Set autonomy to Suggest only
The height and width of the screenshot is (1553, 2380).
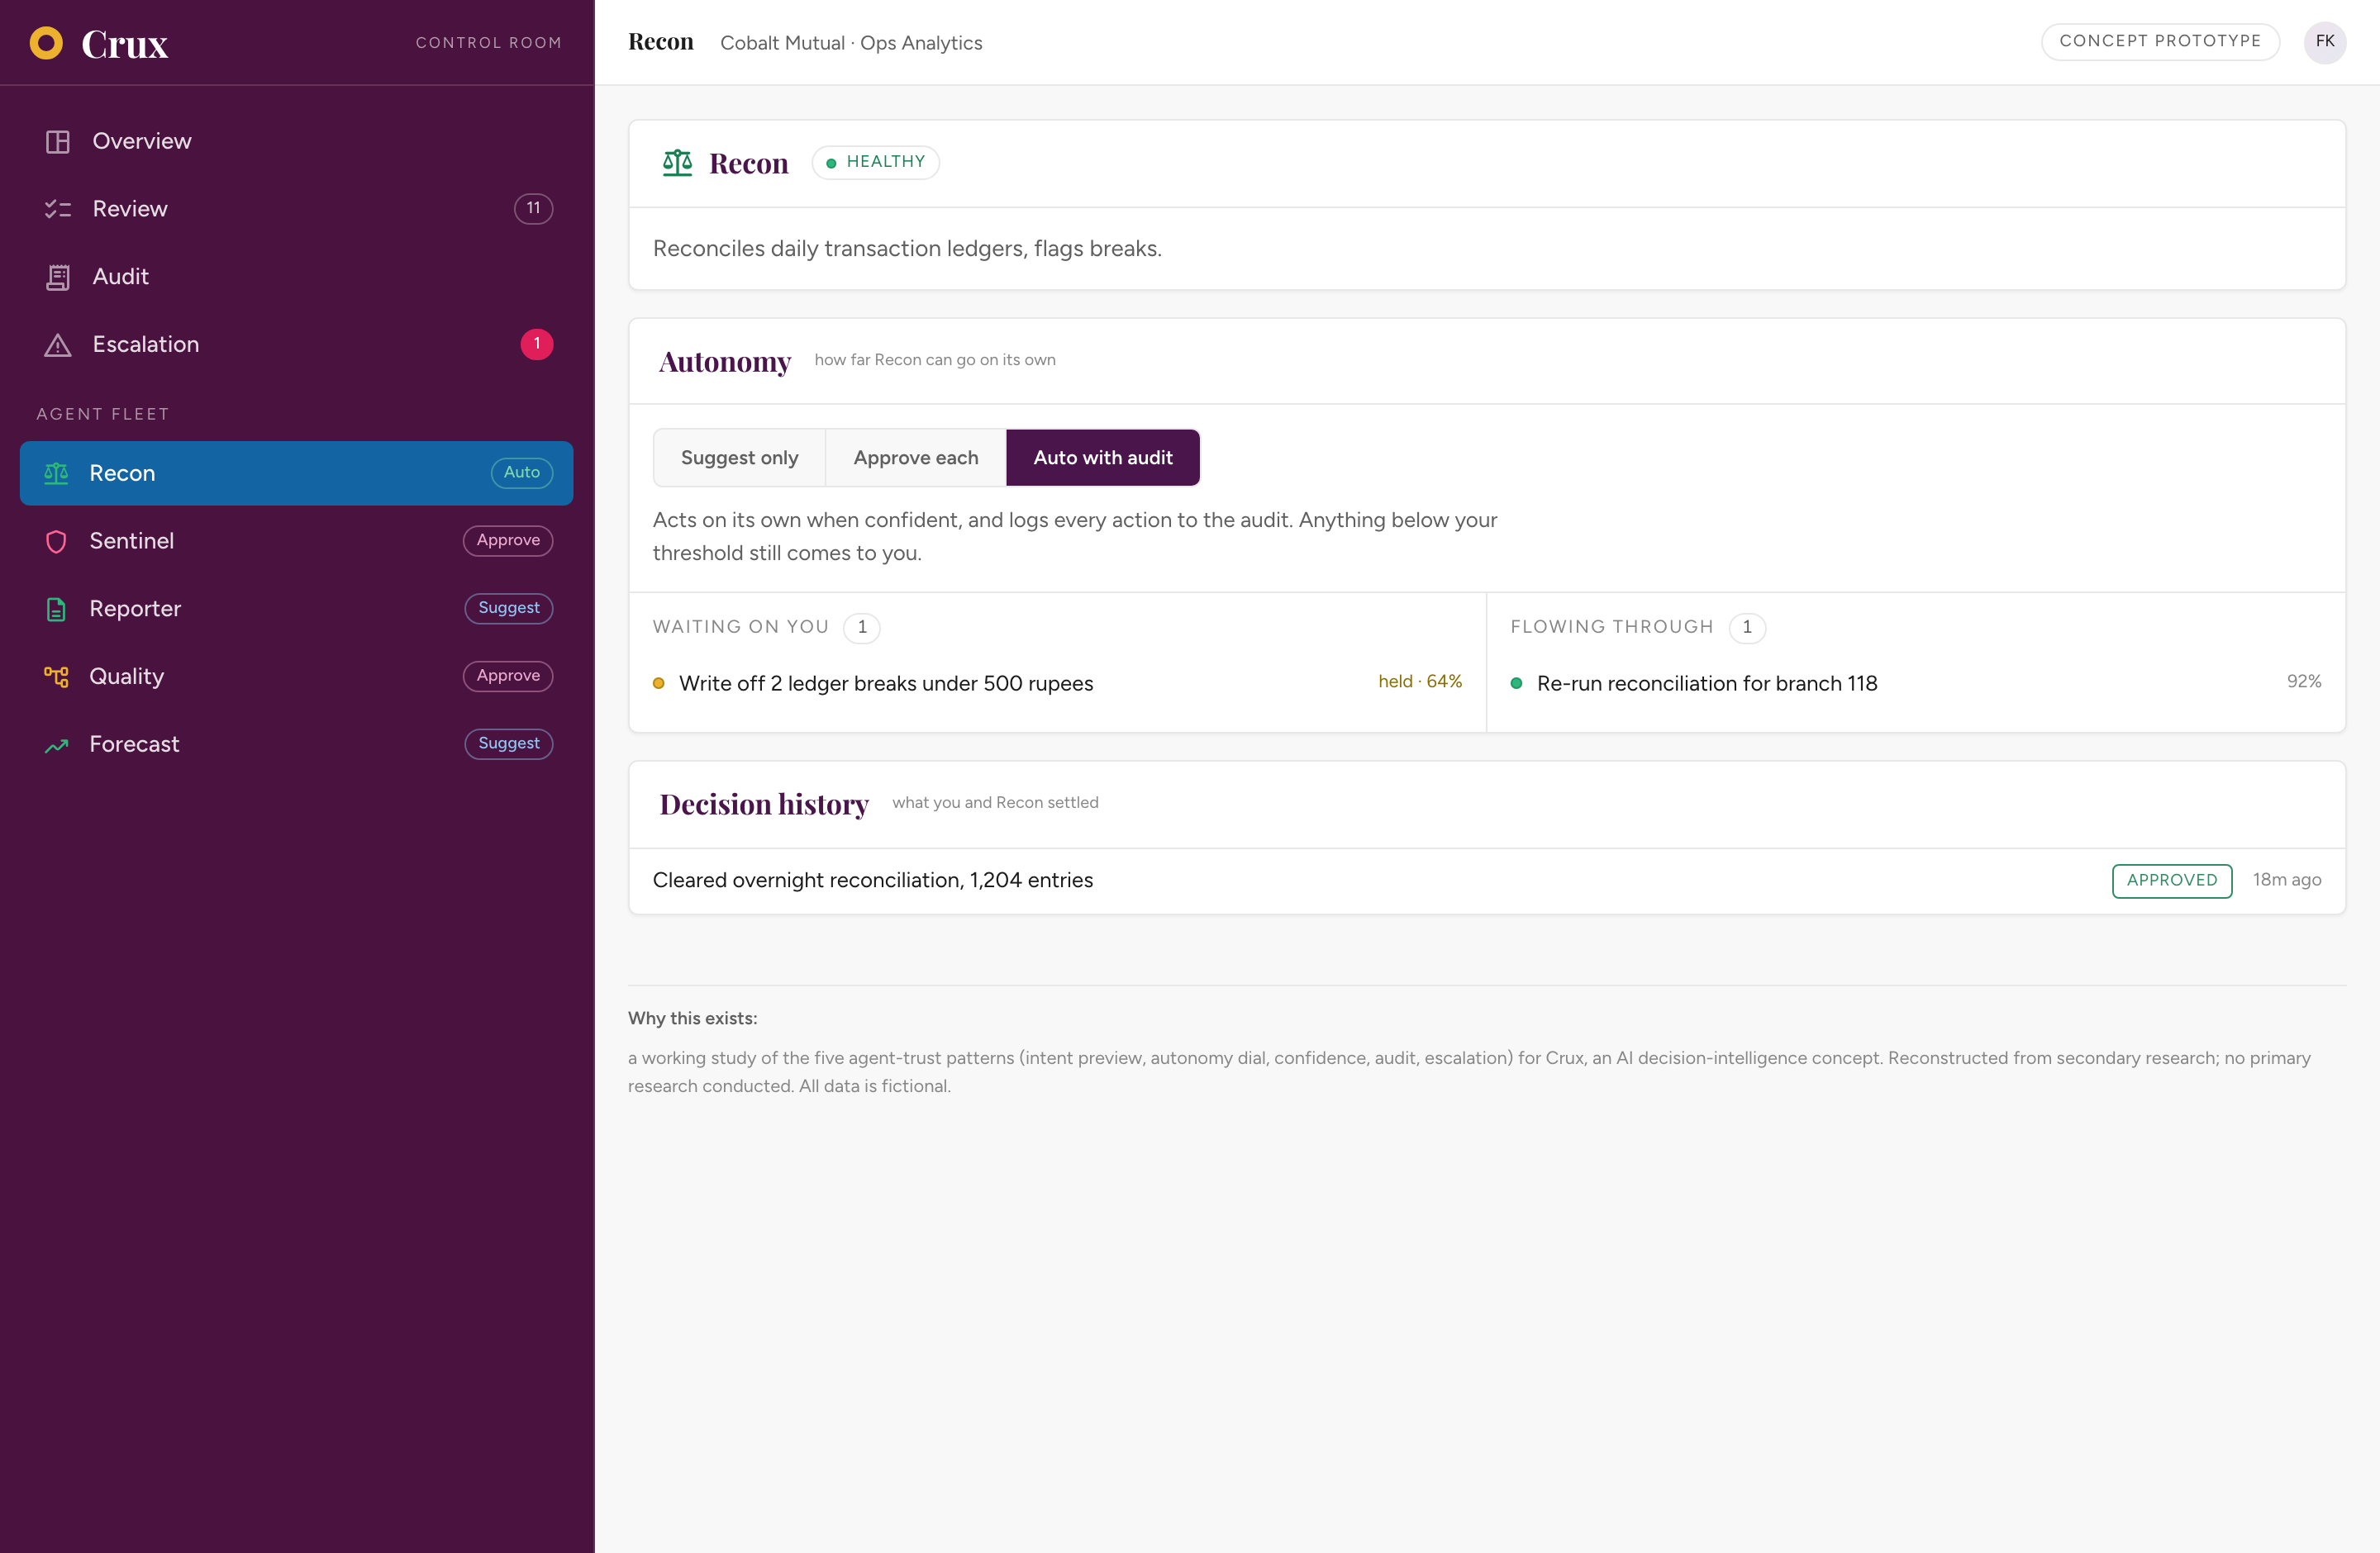point(739,458)
